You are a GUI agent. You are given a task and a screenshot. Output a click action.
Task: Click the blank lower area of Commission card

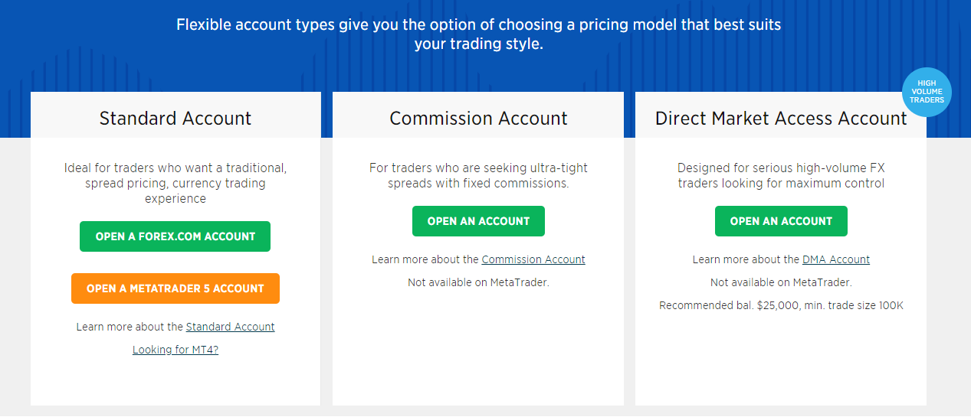point(478,352)
